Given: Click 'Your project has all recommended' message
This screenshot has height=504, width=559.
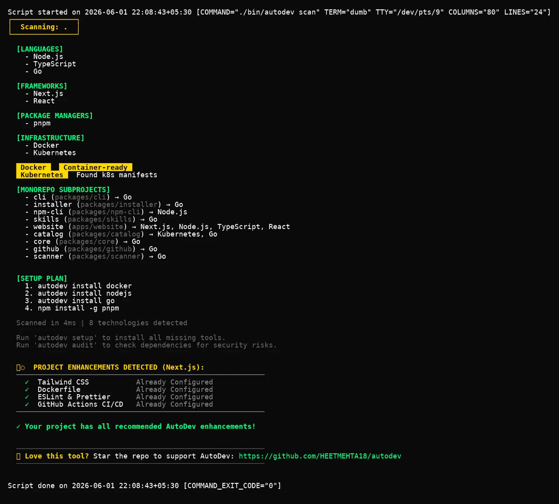Looking at the screenshot, I should point(140,426).
